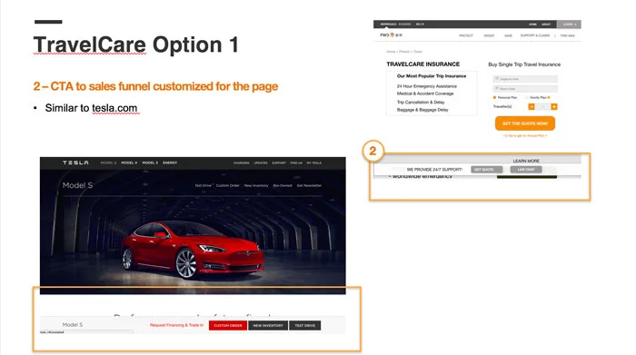The image size is (636, 355).
Task: Click the Annual Plan link below the quote button
Action: point(525,136)
